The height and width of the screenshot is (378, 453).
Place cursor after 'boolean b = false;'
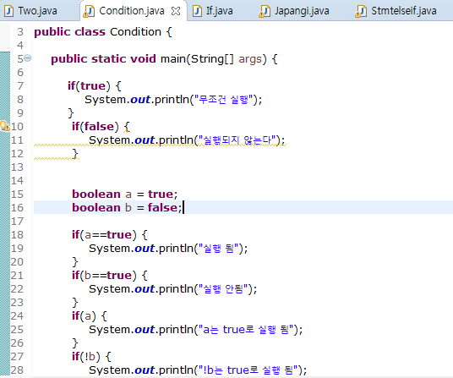tap(183, 207)
